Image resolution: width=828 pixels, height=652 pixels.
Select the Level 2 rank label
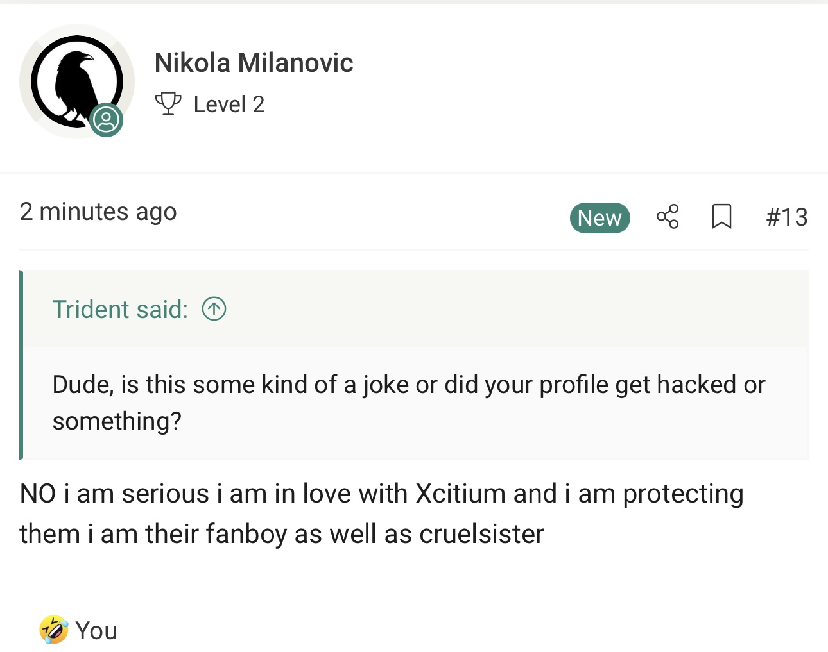pyautogui.click(x=229, y=104)
